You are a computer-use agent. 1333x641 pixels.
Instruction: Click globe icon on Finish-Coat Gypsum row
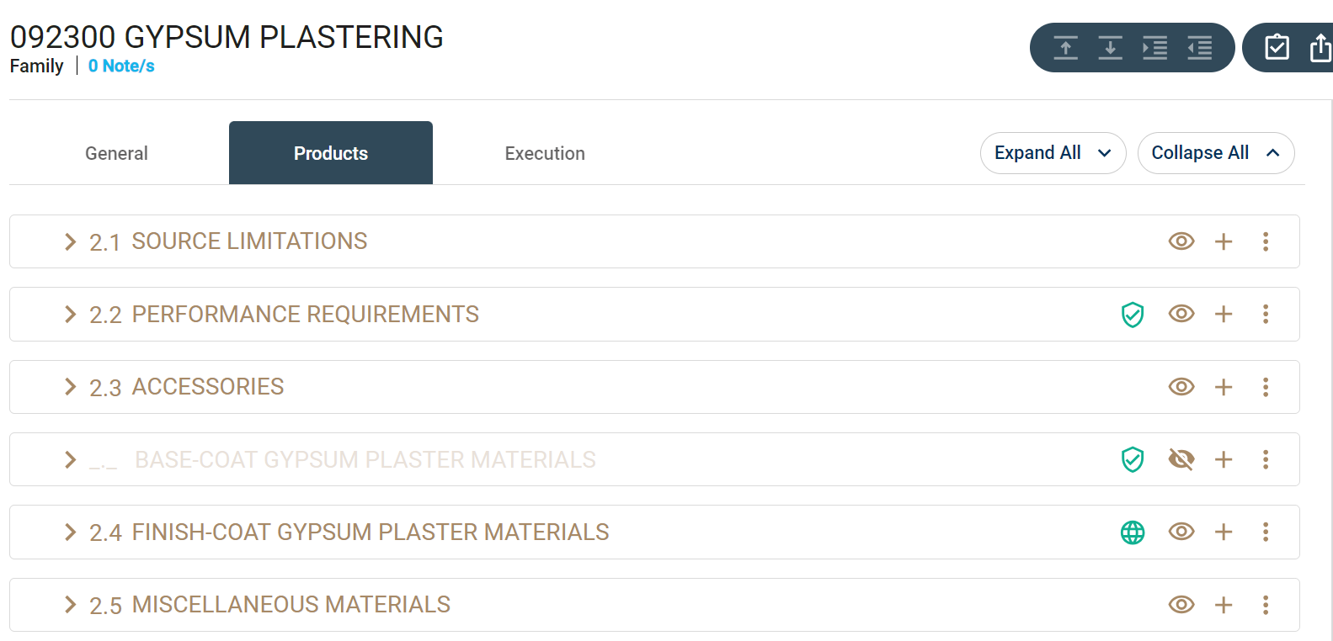pyautogui.click(x=1133, y=532)
